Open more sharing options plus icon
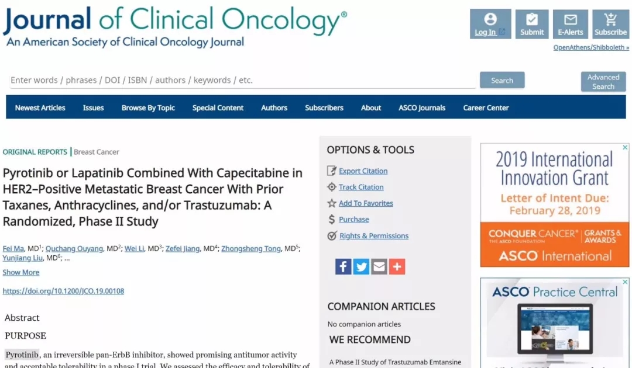Image resolution: width=632 pixels, height=368 pixels. [x=397, y=267]
